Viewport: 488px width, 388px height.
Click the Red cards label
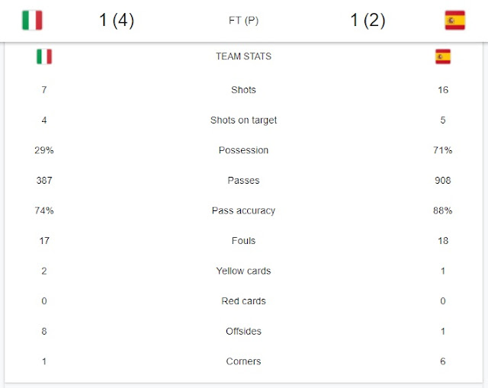[x=244, y=301]
